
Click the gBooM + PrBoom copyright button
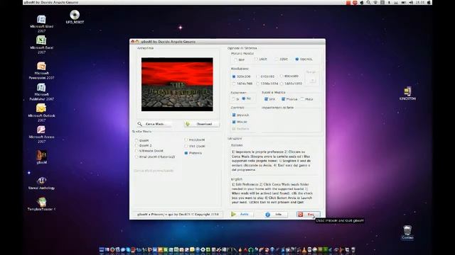(x=177, y=214)
